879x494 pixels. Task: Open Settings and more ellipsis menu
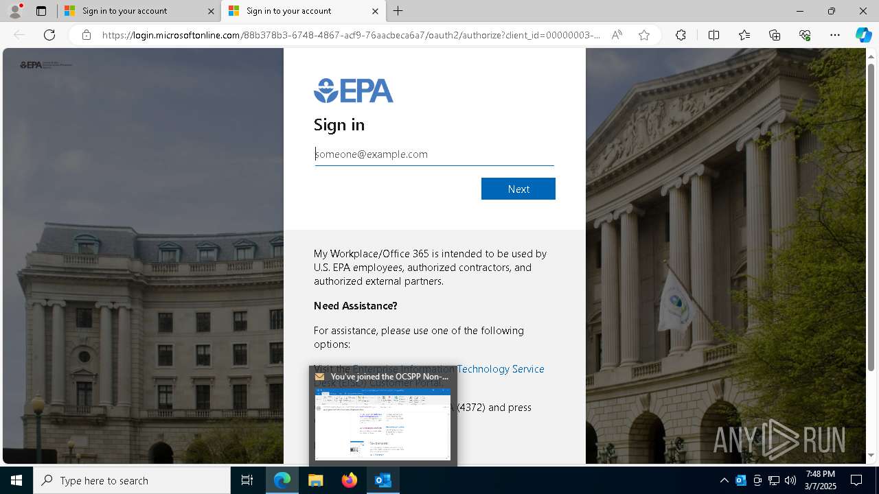coord(835,35)
